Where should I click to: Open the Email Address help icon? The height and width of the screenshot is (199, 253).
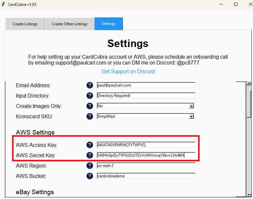point(89,85)
